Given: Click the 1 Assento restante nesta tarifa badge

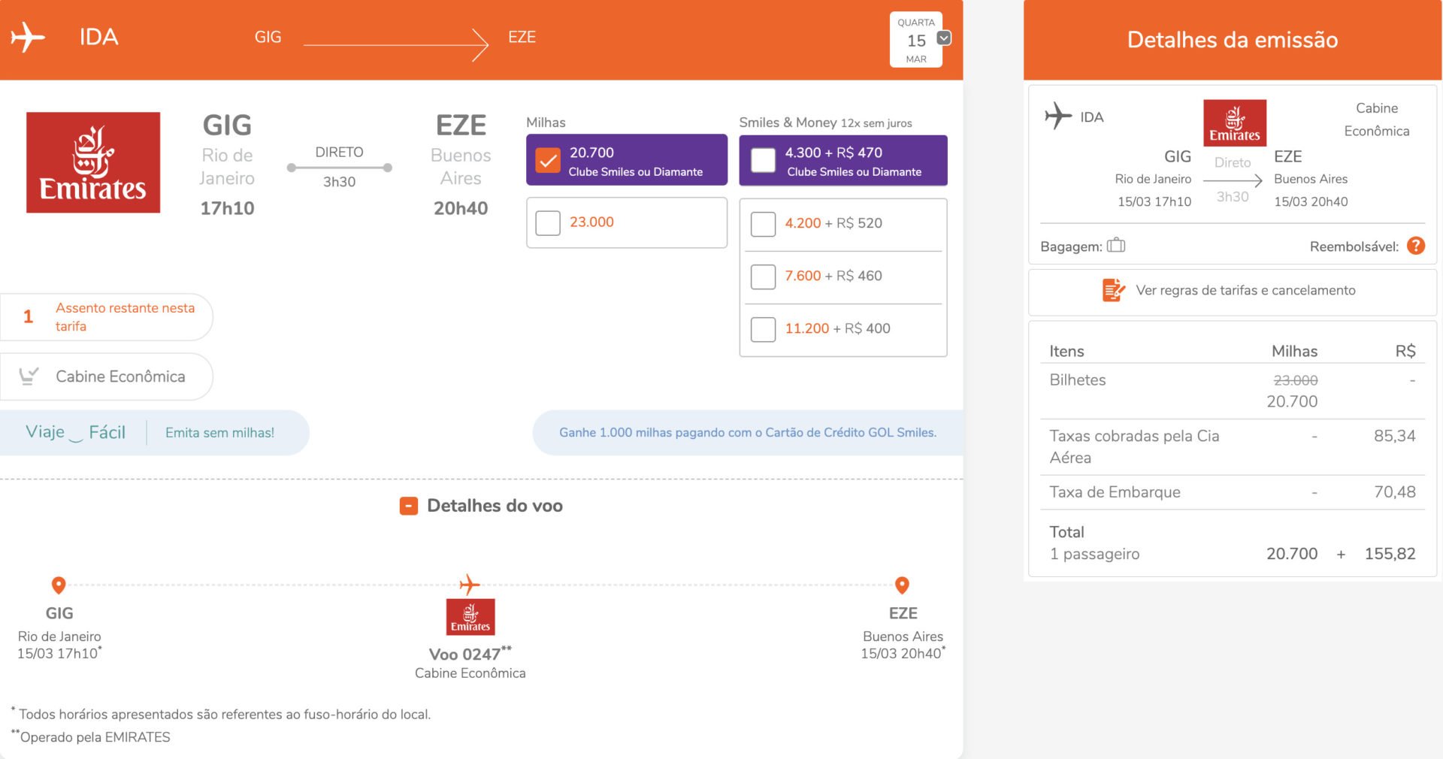Looking at the screenshot, I should point(106,317).
